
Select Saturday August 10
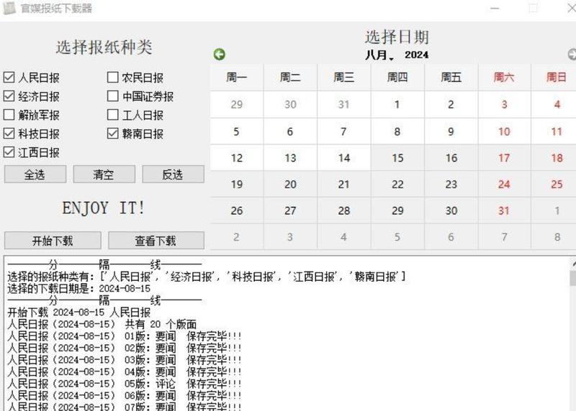504,131
